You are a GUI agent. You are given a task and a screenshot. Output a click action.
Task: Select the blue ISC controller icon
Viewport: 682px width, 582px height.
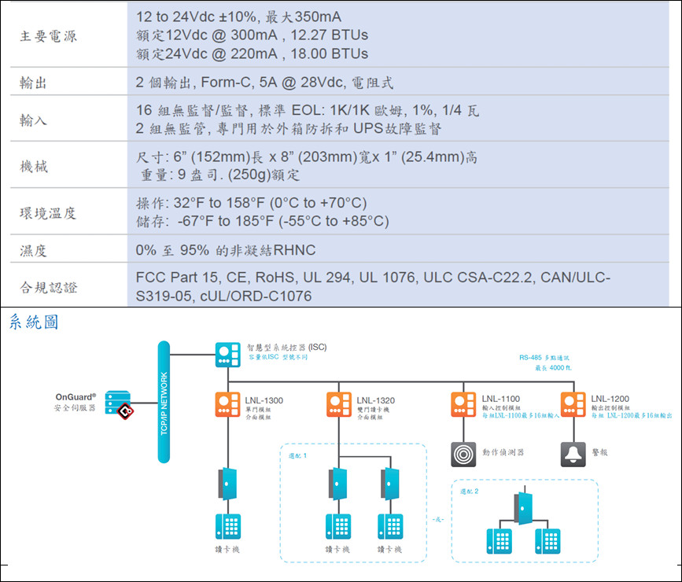[228, 355]
